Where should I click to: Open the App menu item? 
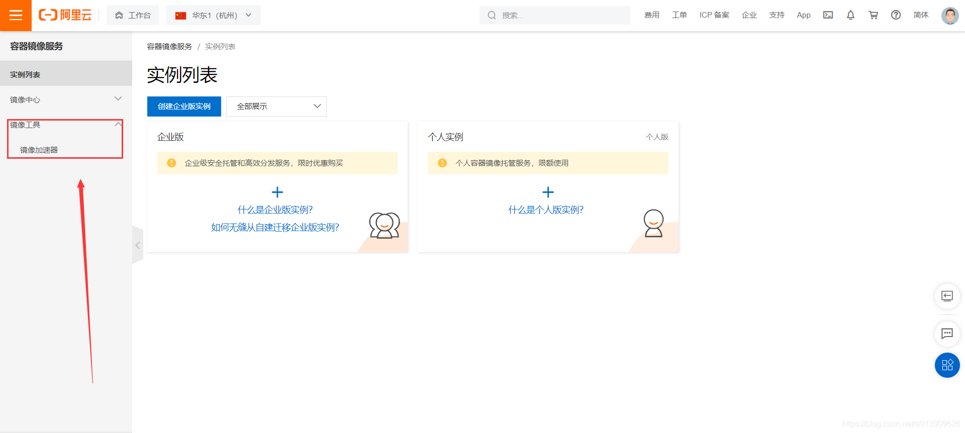point(804,15)
